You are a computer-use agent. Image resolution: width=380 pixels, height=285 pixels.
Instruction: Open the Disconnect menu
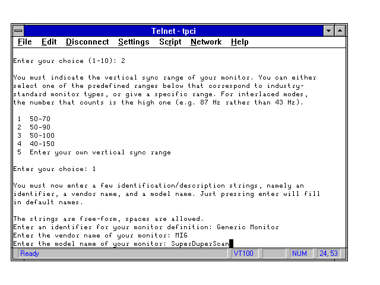pyautogui.click(x=87, y=42)
